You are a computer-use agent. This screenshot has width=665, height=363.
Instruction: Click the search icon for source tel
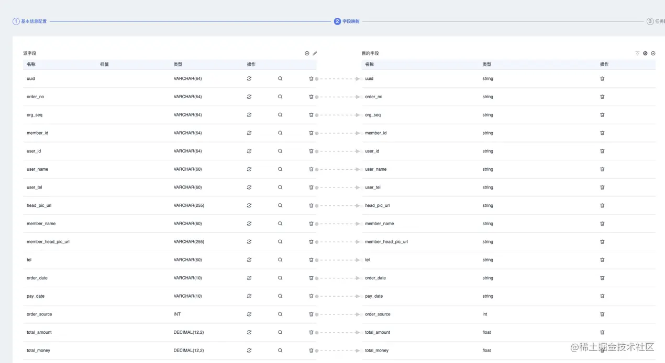pos(280,260)
